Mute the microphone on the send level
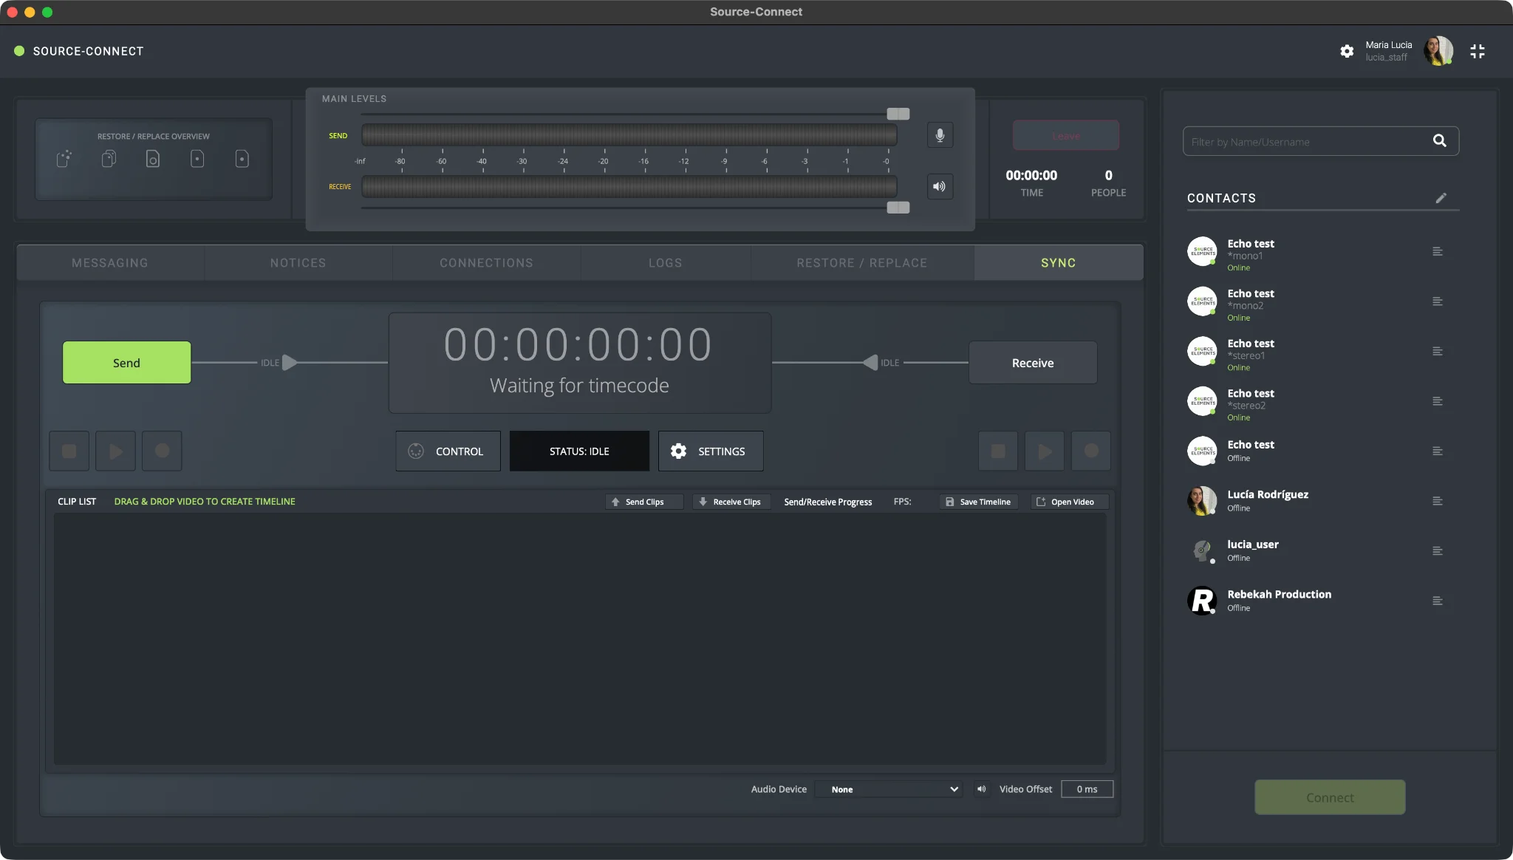This screenshot has width=1513, height=860. tap(940, 135)
